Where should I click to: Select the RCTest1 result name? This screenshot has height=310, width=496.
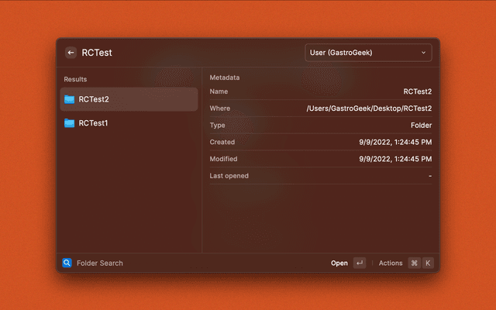click(x=93, y=123)
